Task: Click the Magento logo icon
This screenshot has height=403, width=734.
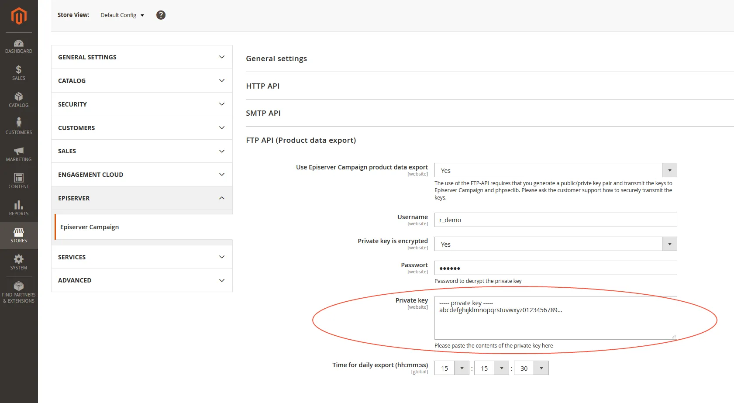Action: click(x=19, y=16)
